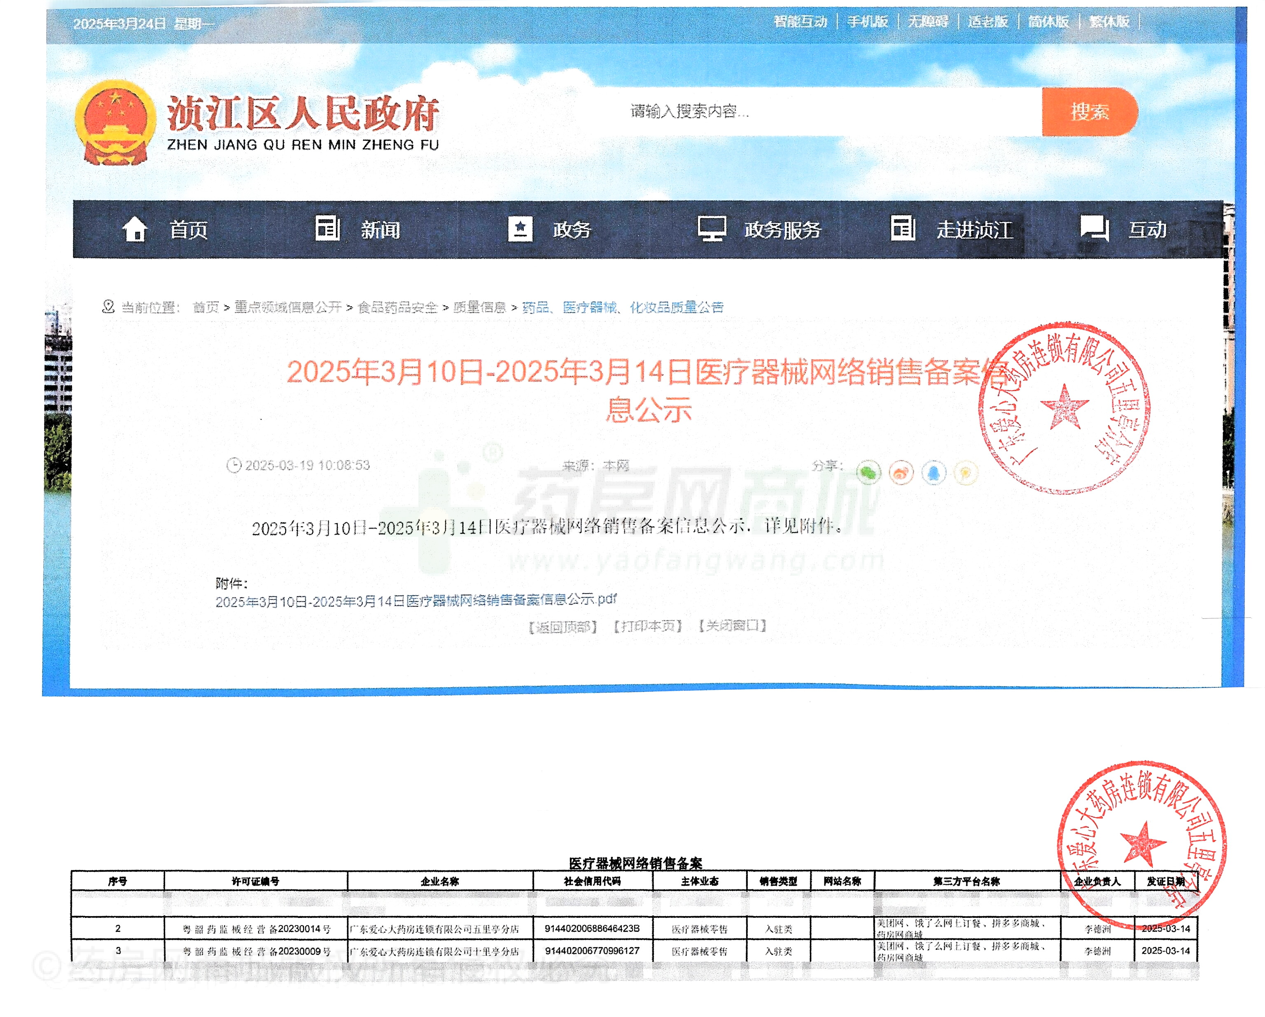Click the national emblem logo
Image resolution: width=1265 pixels, height=1017 pixels.
tap(116, 123)
